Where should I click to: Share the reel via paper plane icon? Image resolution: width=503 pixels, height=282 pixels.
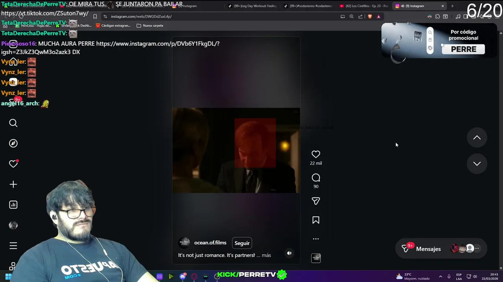point(316,201)
